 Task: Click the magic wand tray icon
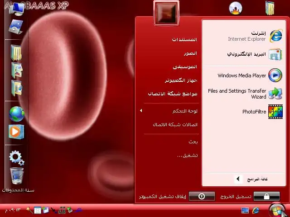point(29,210)
